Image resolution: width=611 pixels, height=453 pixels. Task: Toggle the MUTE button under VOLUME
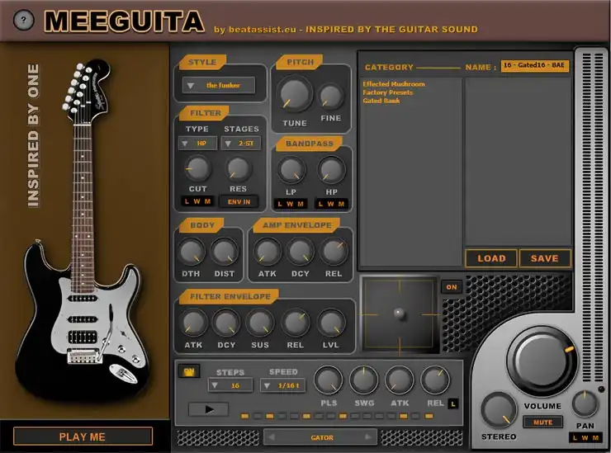[x=542, y=422]
